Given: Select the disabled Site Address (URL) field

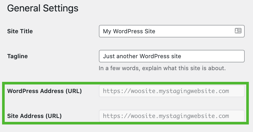Looking at the screenshot, I should pos(172,116).
